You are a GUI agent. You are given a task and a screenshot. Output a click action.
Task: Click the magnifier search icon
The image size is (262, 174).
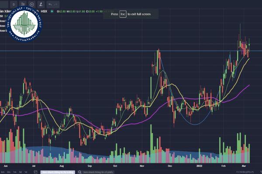[x=79, y=172]
